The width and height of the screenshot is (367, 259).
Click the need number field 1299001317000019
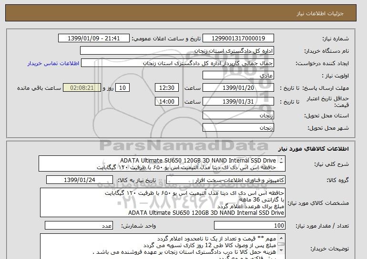[x=238, y=38]
